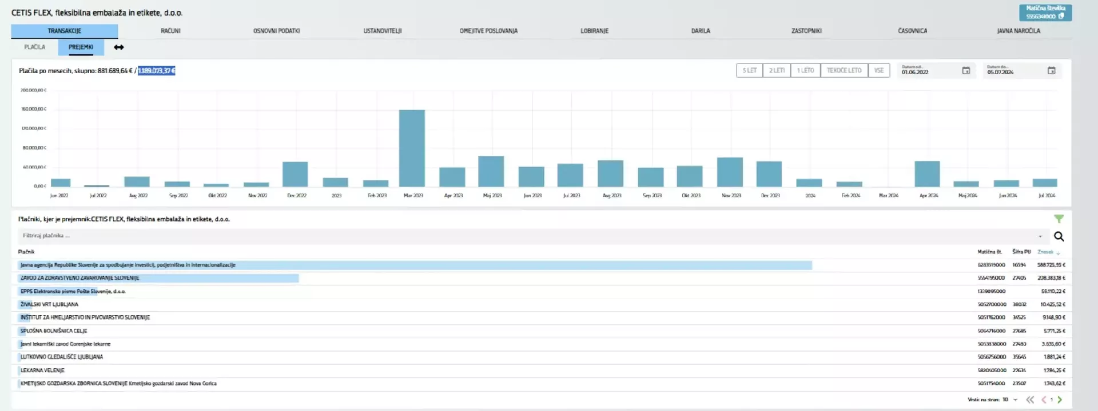Viewport: 1098px width, 411px height.
Task: Click the tall Mar 2023 chart bar
Action: coord(412,148)
